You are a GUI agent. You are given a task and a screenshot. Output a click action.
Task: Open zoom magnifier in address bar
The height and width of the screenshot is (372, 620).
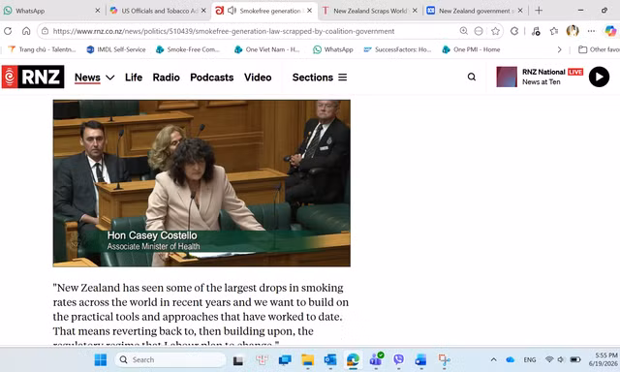tap(463, 31)
